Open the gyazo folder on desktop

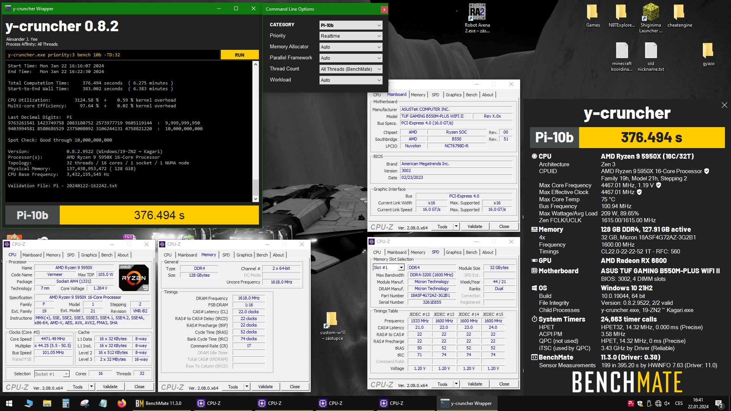click(x=709, y=54)
